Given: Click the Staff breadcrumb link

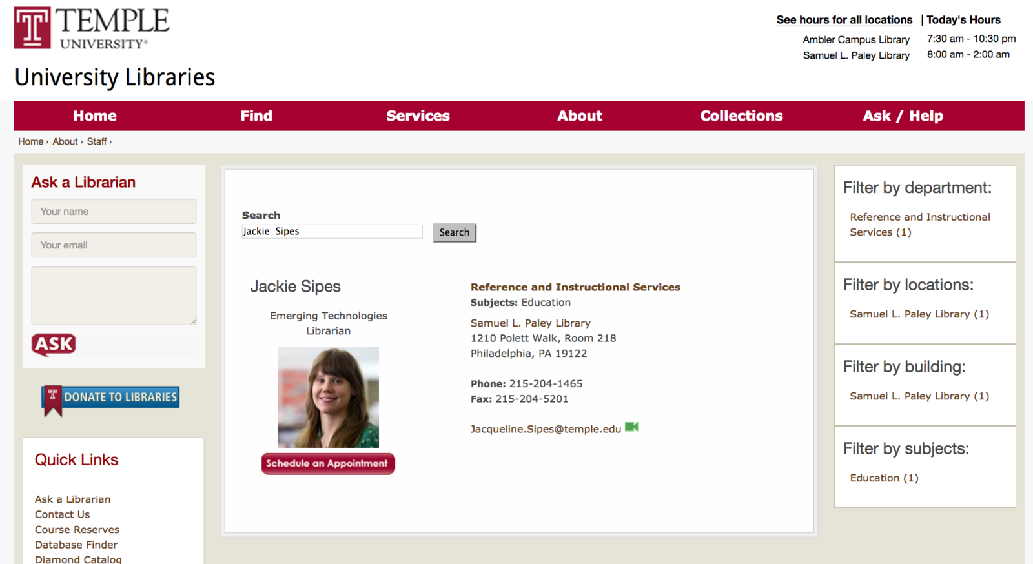Looking at the screenshot, I should pyautogui.click(x=97, y=141).
